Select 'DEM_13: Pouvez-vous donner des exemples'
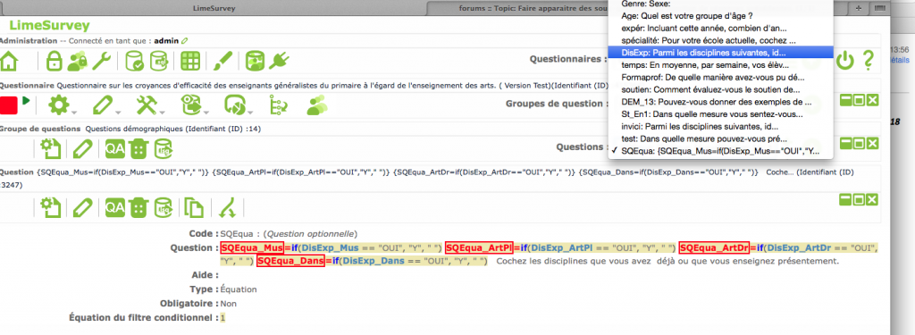 (720, 102)
